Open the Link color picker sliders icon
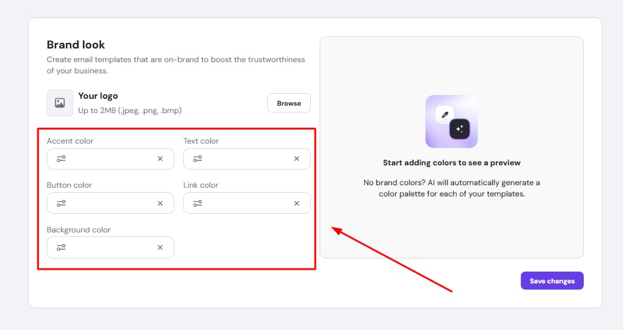This screenshot has width=623, height=330. (197, 203)
